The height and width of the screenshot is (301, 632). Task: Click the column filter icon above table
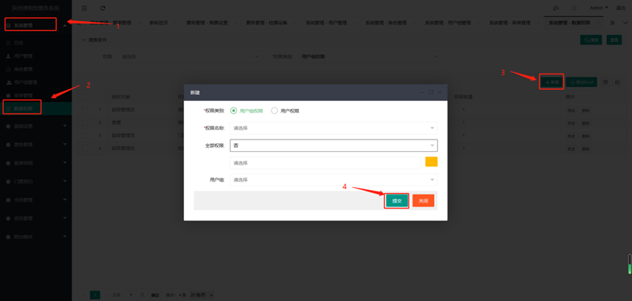coord(605,83)
